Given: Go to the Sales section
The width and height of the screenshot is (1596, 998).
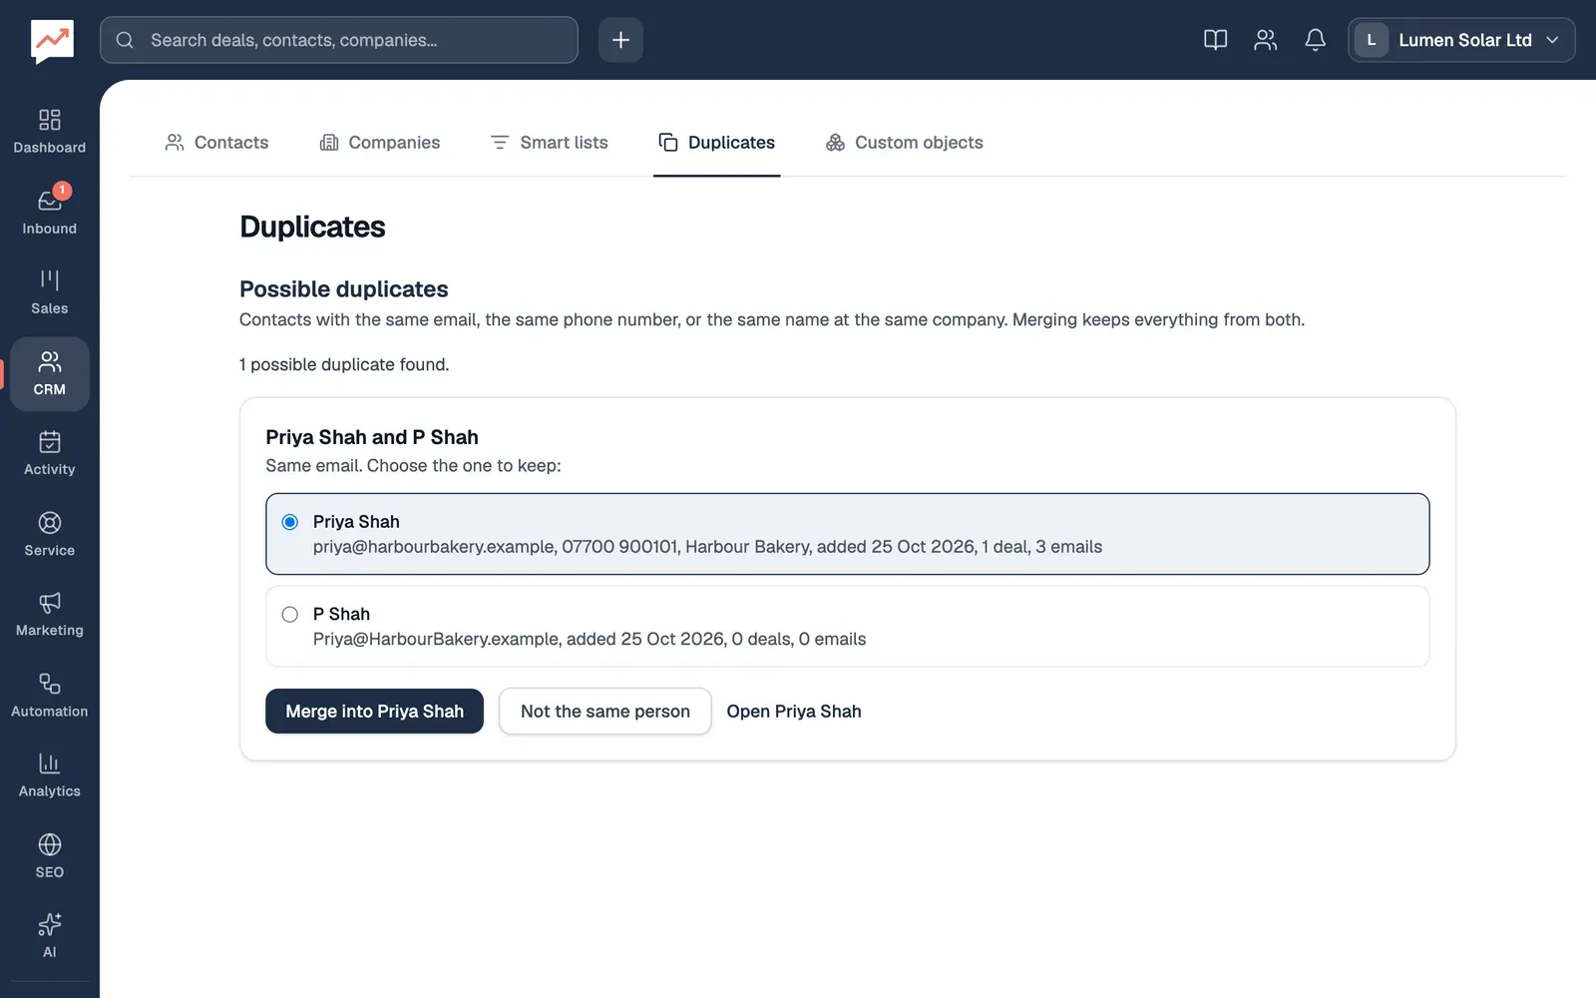Looking at the screenshot, I should (x=50, y=292).
